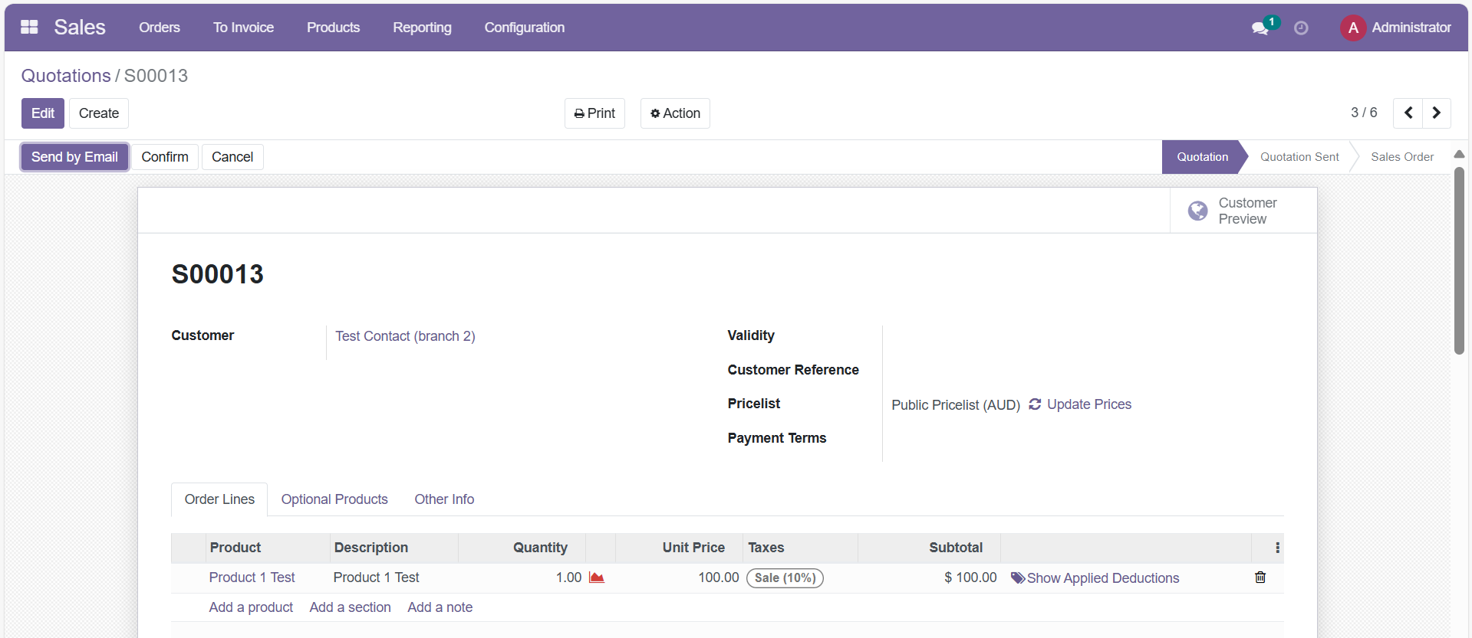Select the Quotation Sent status stage

click(x=1299, y=157)
